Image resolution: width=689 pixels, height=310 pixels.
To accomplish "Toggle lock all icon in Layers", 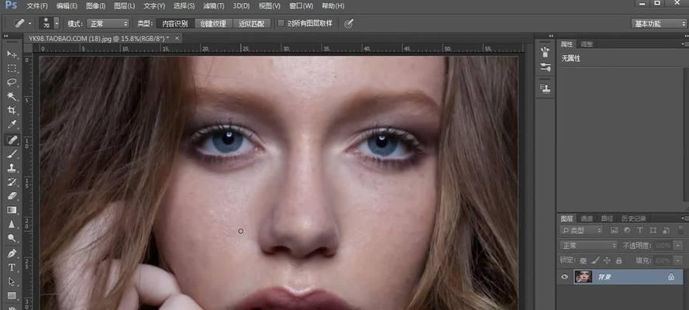I will click(x=618, y=260).
